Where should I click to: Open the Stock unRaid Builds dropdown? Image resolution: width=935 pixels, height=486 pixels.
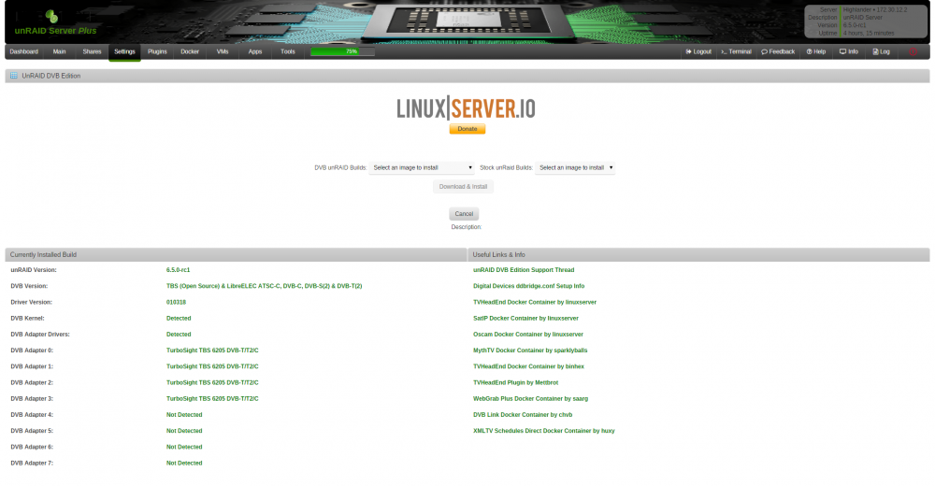pyautogui.click(x=575, y=167)
